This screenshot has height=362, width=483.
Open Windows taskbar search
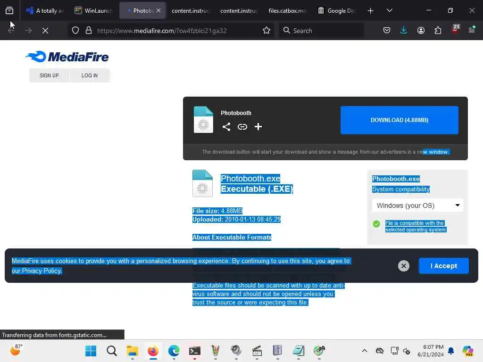click(x=111, y=351)
